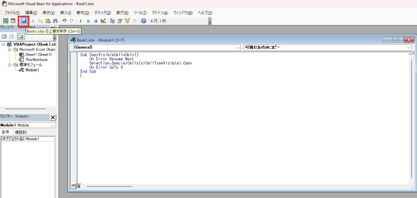Open the 表示(V) menu
417x198 pixels.
49,13
